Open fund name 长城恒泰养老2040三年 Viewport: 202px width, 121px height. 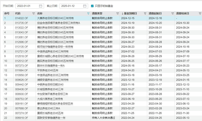tap(50, 89)
